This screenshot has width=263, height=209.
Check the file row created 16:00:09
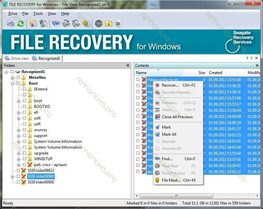tap(138, 116)
